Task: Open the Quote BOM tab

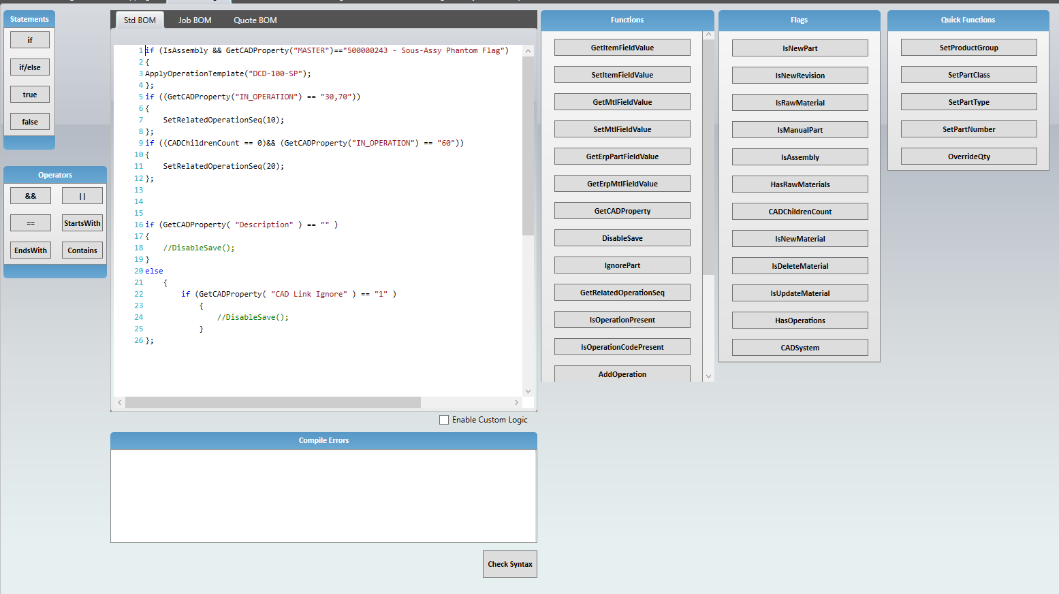Action: [255, 20]
